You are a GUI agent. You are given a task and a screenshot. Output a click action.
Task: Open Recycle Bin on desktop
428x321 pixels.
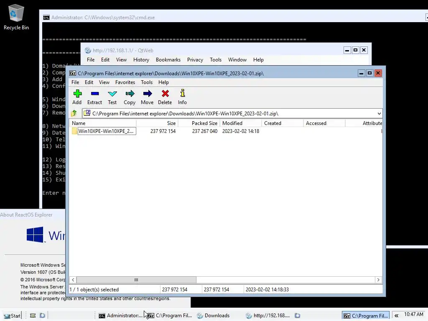(x=16, y=17)
